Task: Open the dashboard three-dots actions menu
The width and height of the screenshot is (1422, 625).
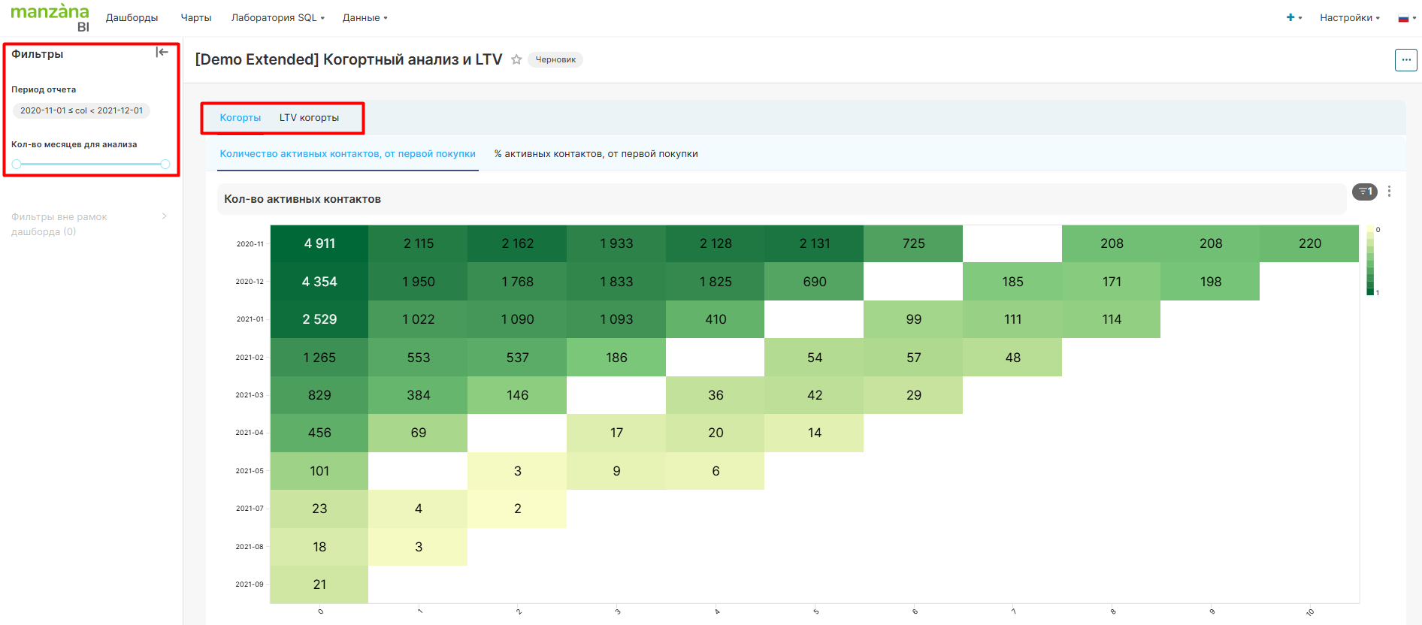Action: (x=1405, y=60)
